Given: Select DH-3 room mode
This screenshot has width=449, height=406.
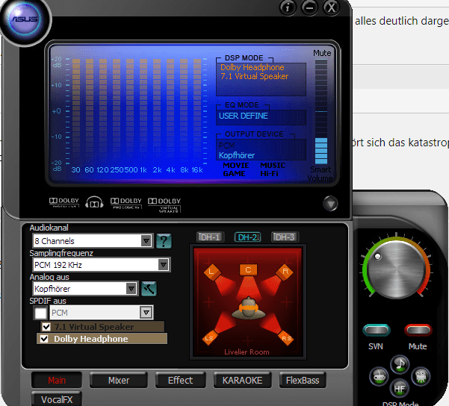Looking at the screenshot, I should click(285, 237).
